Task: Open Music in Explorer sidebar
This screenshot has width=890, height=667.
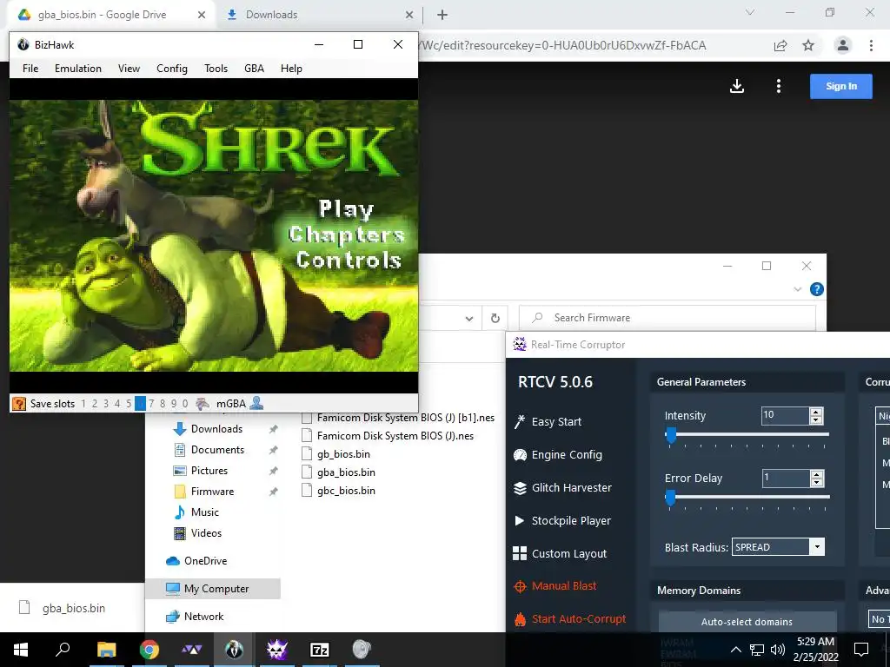Action: [x=205, y=512]
